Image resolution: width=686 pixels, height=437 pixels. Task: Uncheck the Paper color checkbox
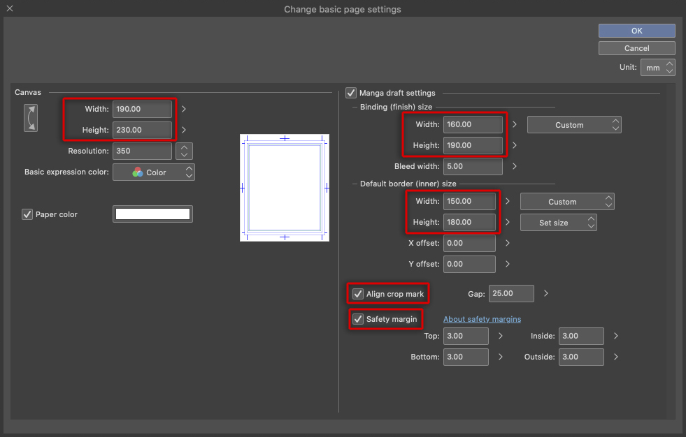[28, 214]
